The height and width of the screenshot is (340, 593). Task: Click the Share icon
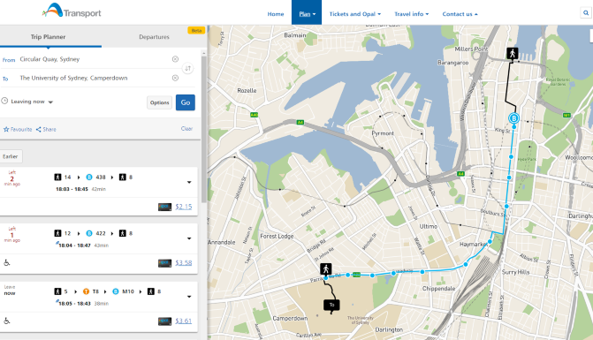pos(39,129)
